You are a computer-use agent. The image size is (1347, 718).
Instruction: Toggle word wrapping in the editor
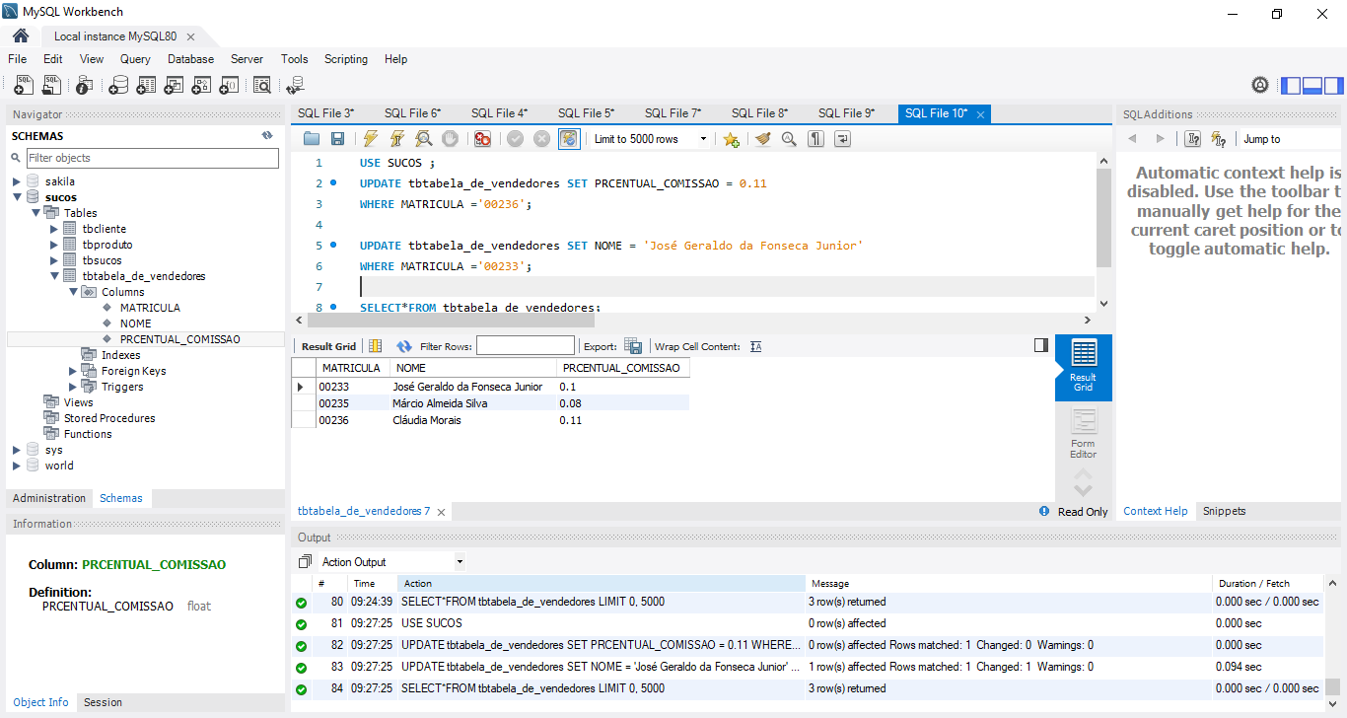842,139
